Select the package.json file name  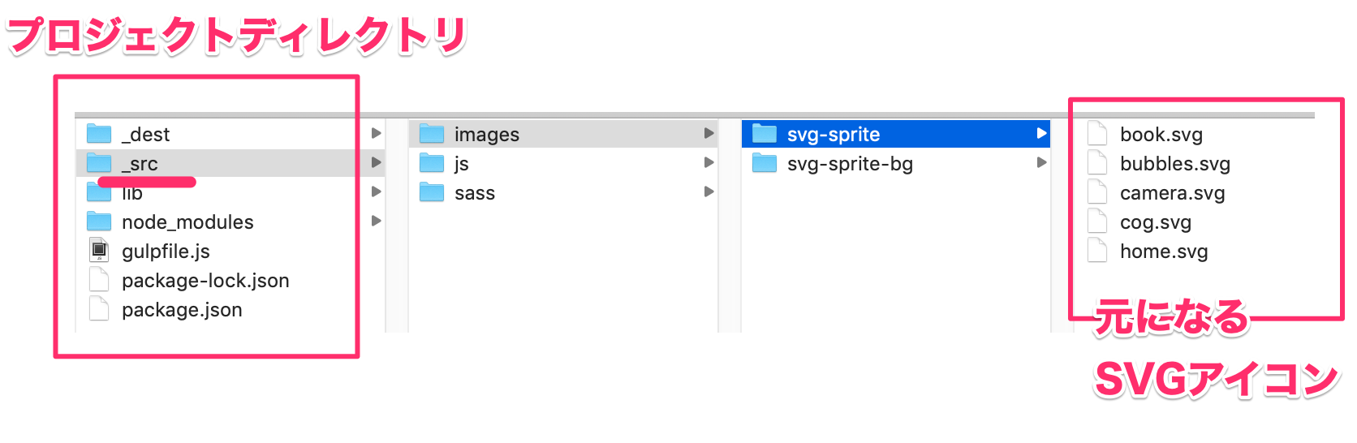point(182,310)
